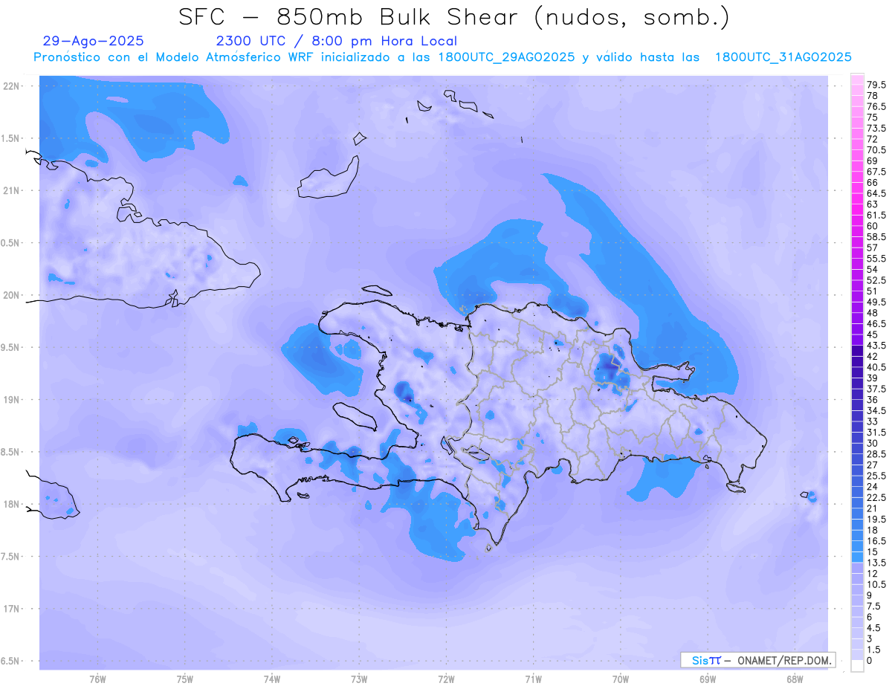Click the colorbar value '10.5'
Screen dimensions: 892x689
pos(876,584)
